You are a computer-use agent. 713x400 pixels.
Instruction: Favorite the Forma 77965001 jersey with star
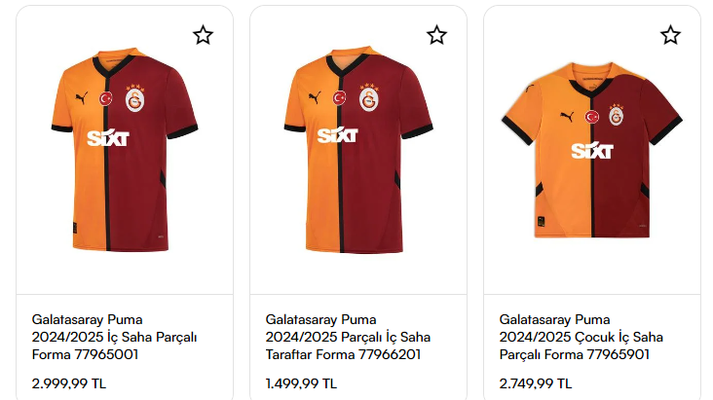click(x=203, y=35)
